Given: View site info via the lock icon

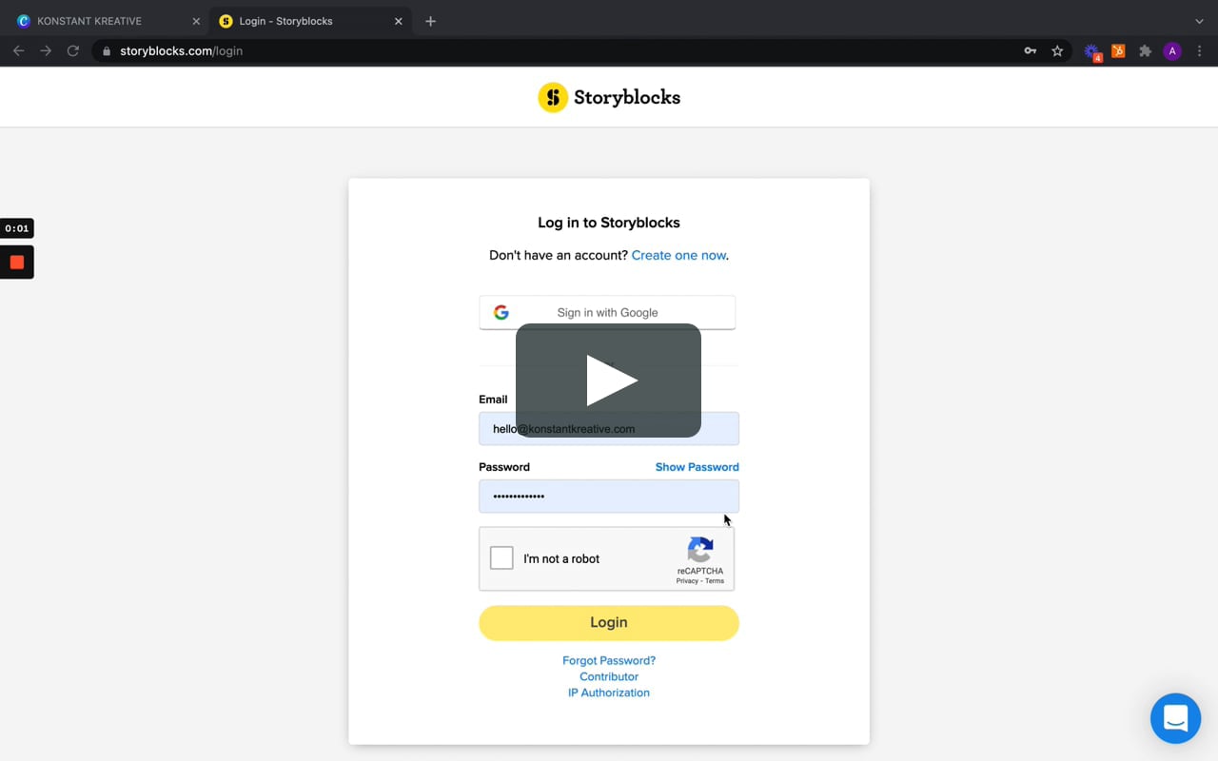Looking at the screenshot, I should pos(107,51).
